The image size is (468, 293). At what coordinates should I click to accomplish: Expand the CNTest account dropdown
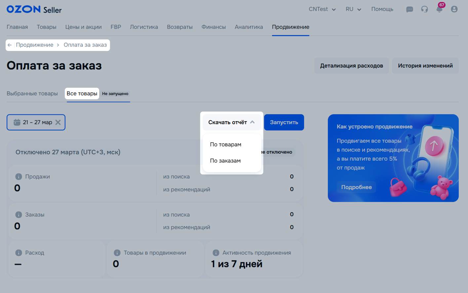[322, 9]
